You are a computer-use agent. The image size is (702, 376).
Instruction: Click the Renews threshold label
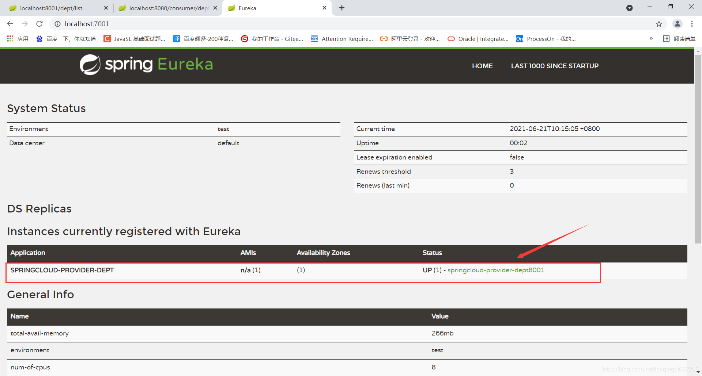(x=384, y=172)
